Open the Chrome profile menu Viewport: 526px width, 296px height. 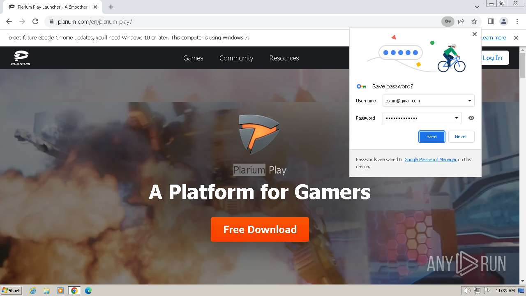503,21
